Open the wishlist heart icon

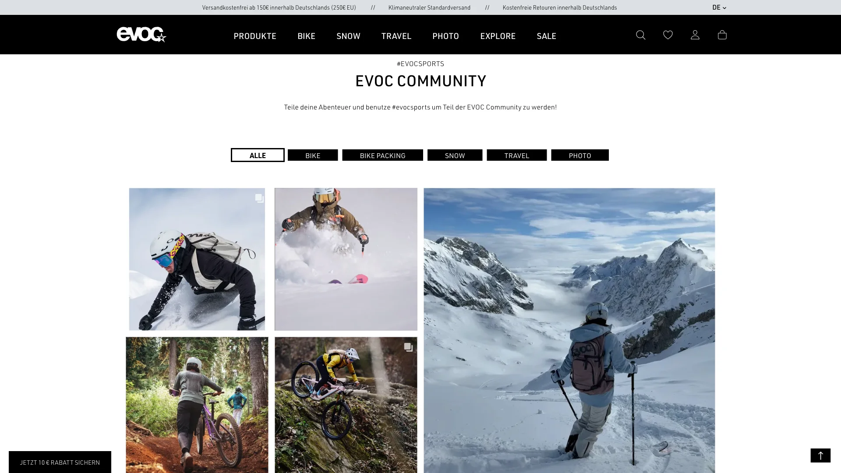click(x=668, y=35)
